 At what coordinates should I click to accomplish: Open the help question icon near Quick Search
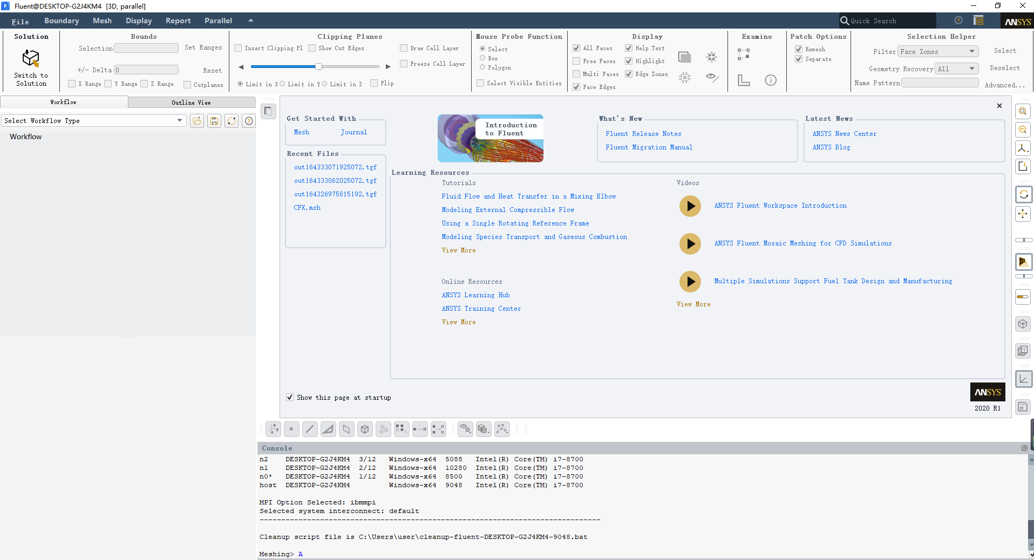pos(958,21)
